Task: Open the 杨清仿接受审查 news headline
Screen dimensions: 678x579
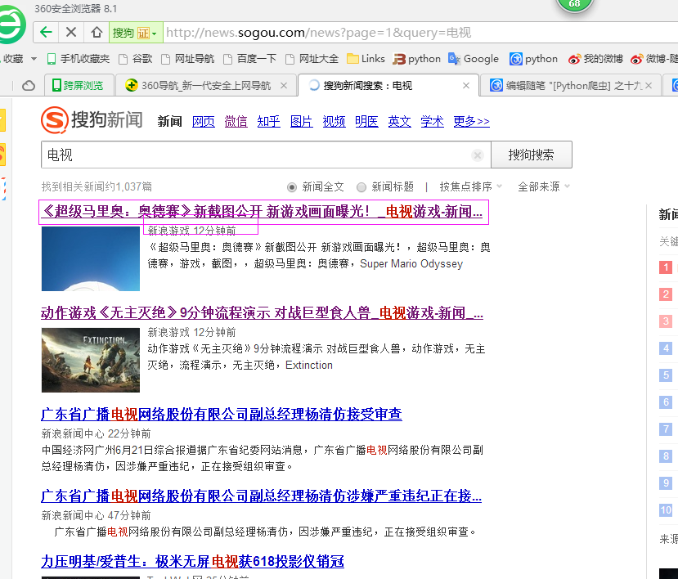Action: coord(222,415)
